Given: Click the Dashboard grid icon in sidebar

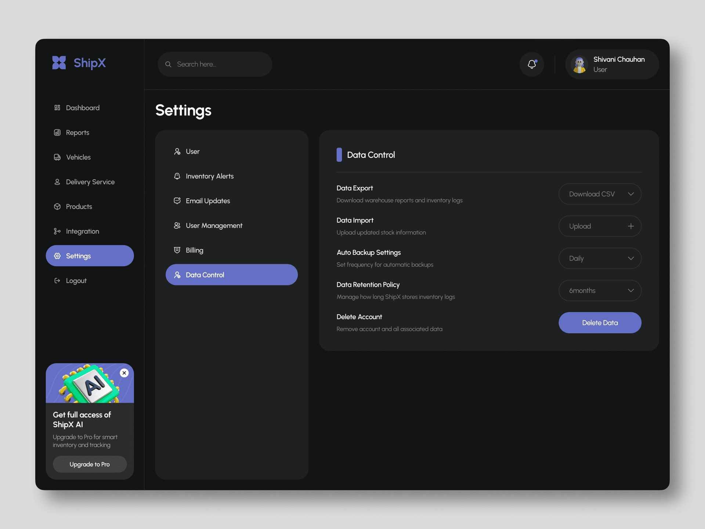Looking at the screenshot, I should 57,108.
